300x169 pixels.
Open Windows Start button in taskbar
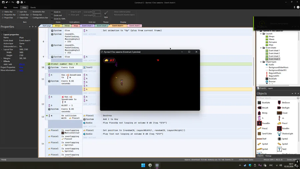[143, 165]
